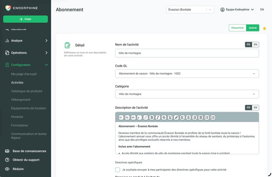
Task: Click the 'Abonnement – Évasion Boréale' heading text
Action: (138, 126)
